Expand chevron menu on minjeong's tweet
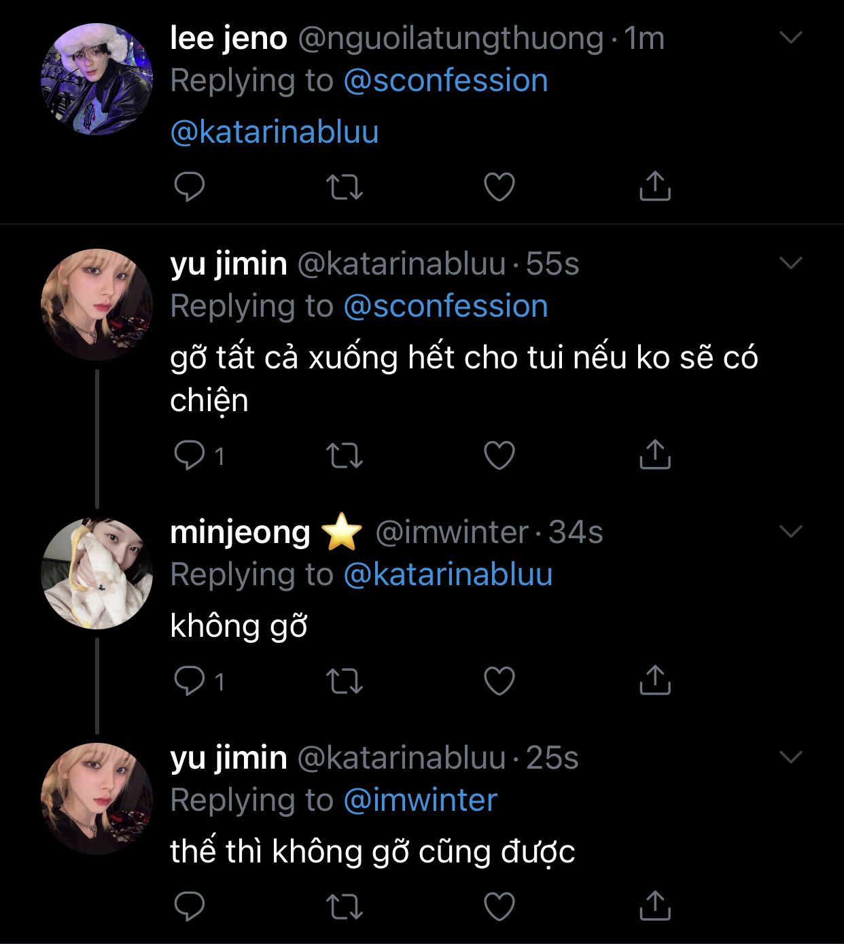Screen dimensions: 844x944 791,531
